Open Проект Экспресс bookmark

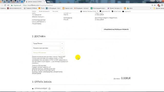click(115, 8)
